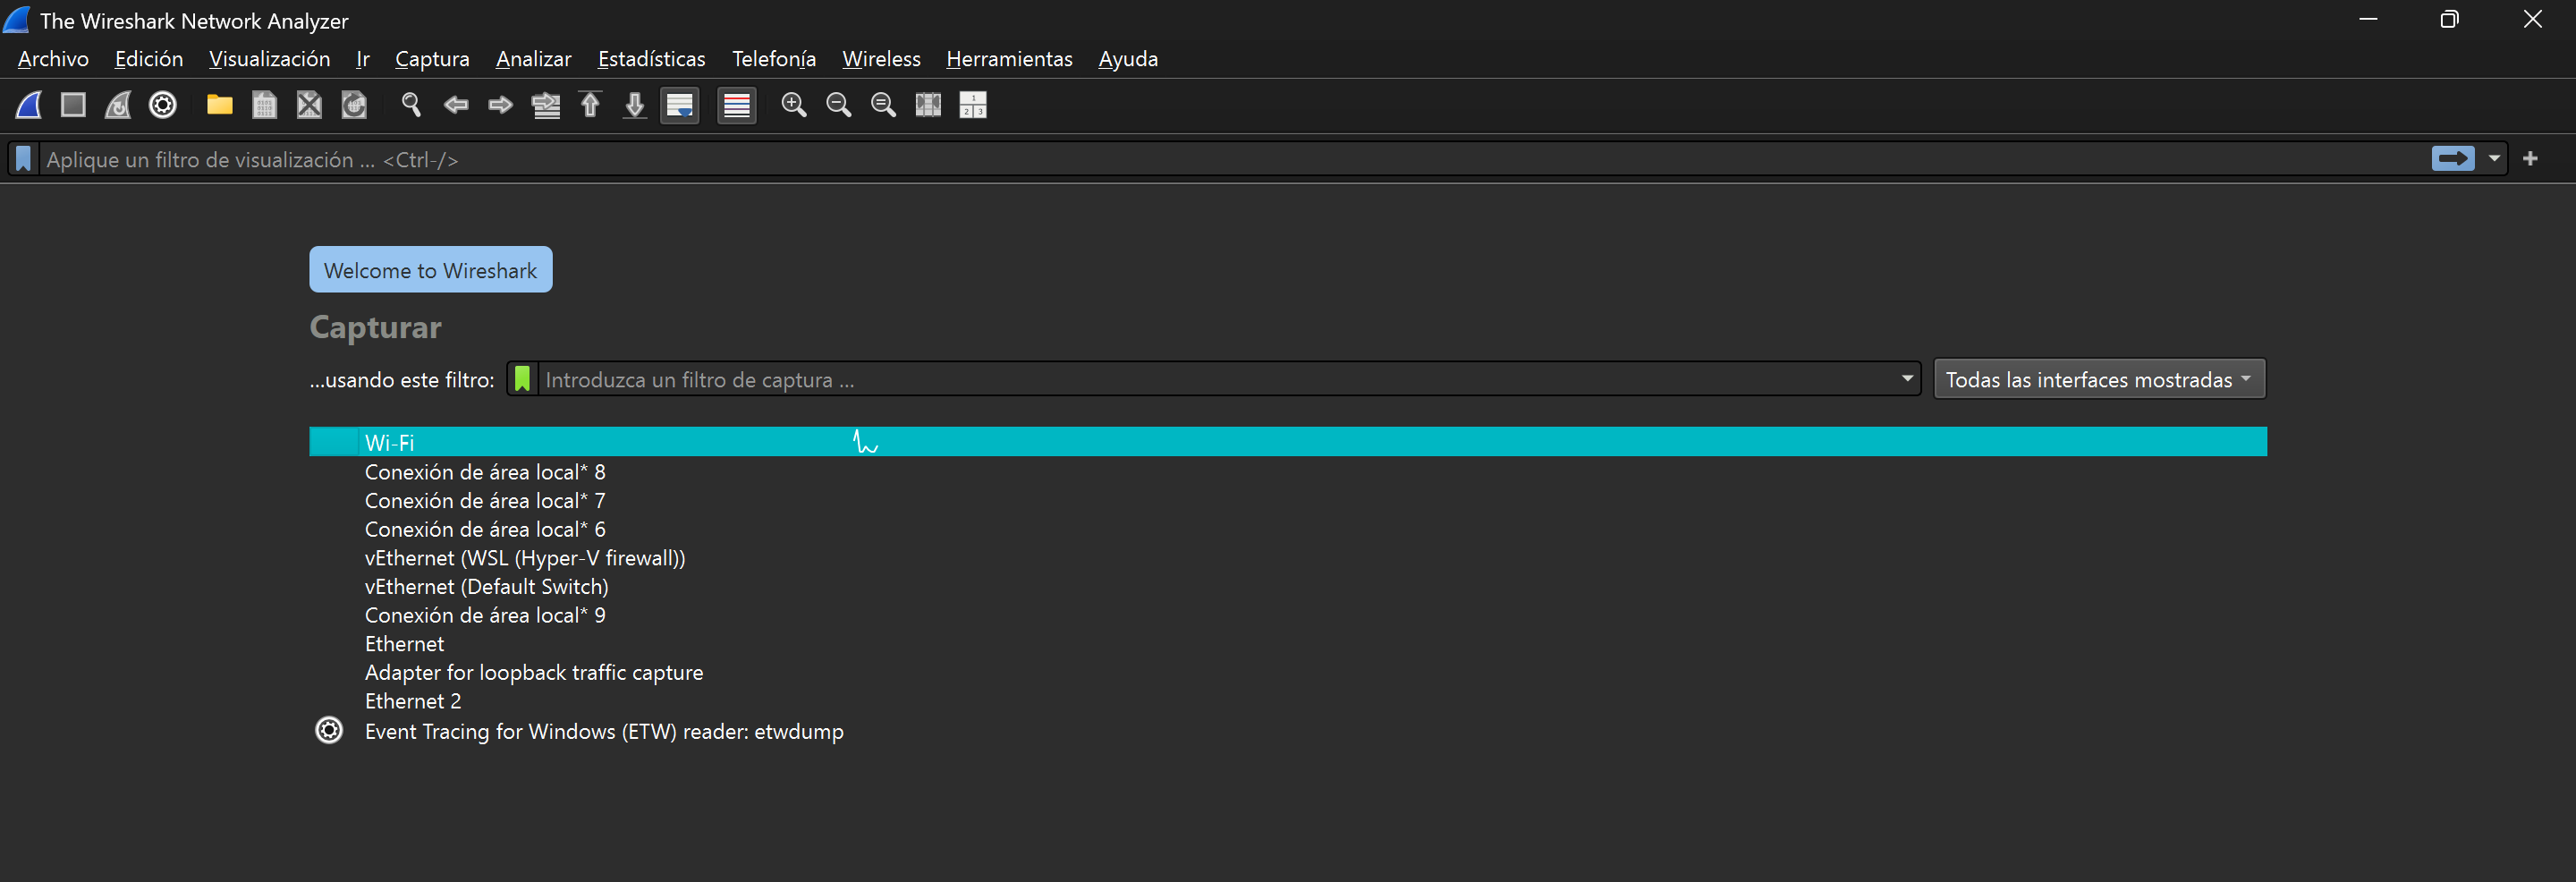Image resolution: width=2576 pixels, height=882 pixels.
Task: Click the find packet magnifier icon
Action: [410, 105]
